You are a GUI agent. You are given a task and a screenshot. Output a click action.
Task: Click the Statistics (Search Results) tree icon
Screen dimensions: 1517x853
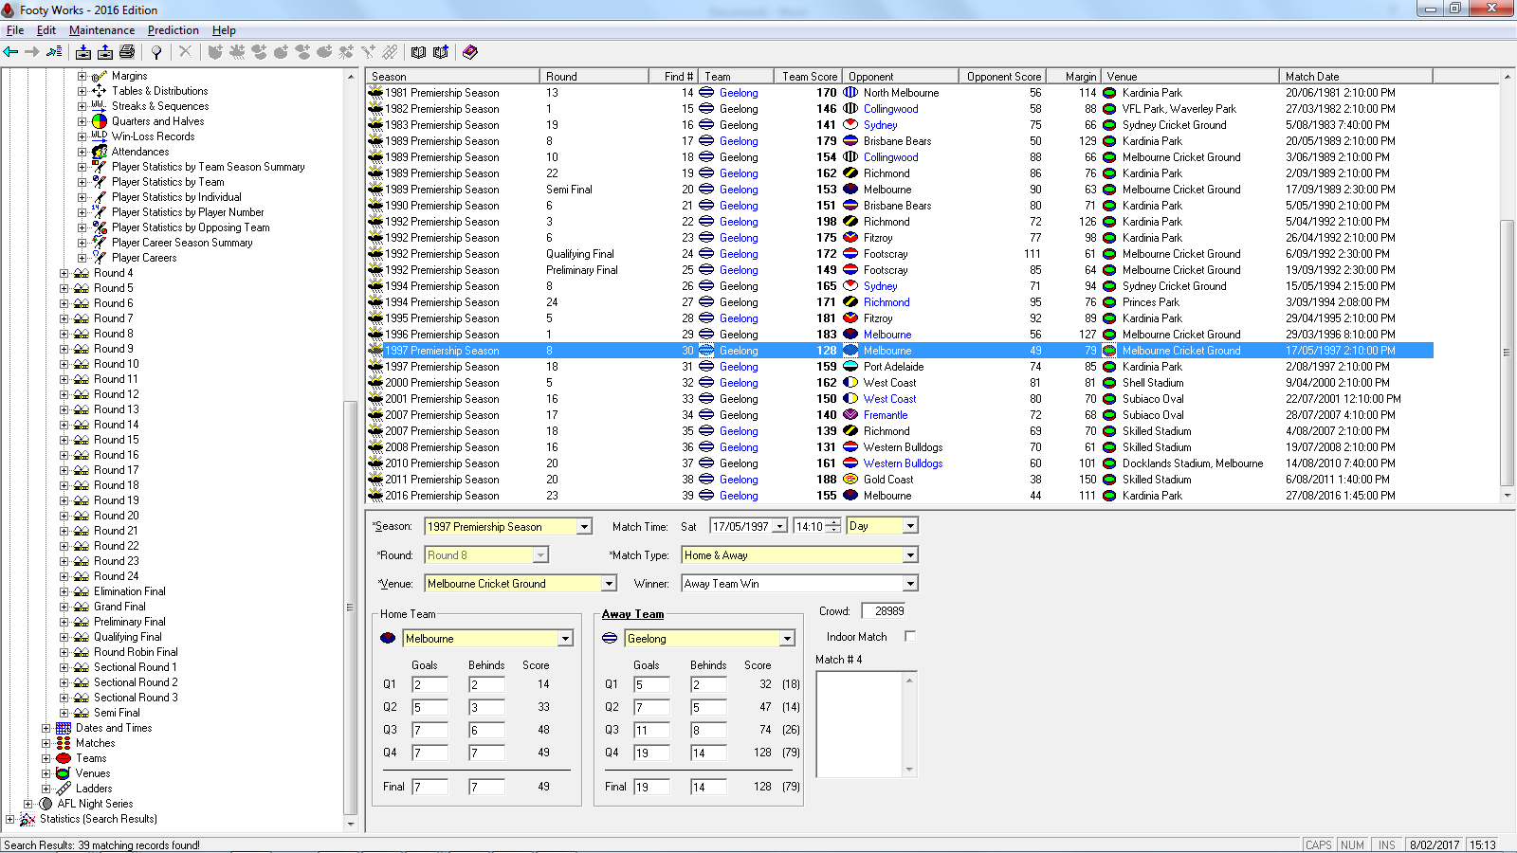pos(27,819)
